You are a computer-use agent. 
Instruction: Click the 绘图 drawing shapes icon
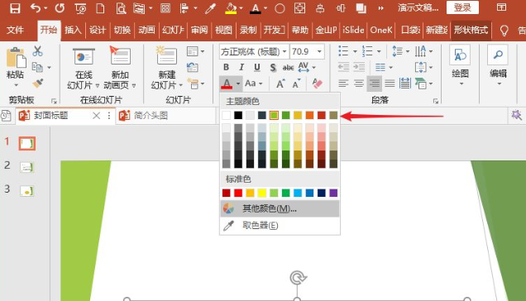[460, 55]
